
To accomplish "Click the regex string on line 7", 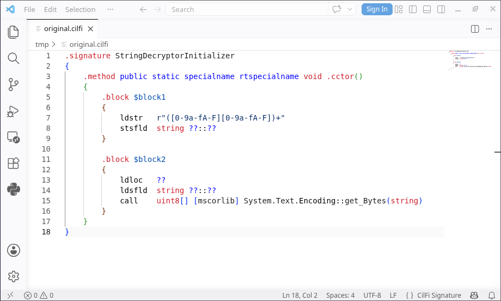I will [x=221, y=118].
